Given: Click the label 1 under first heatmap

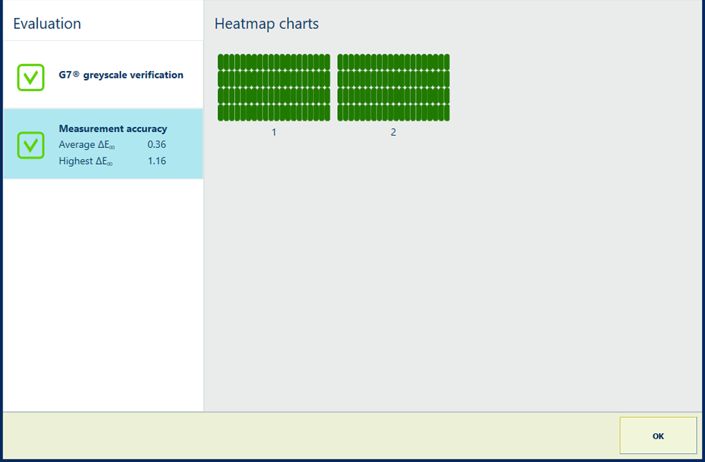Looking at the screenshot, I should point(274,133).
